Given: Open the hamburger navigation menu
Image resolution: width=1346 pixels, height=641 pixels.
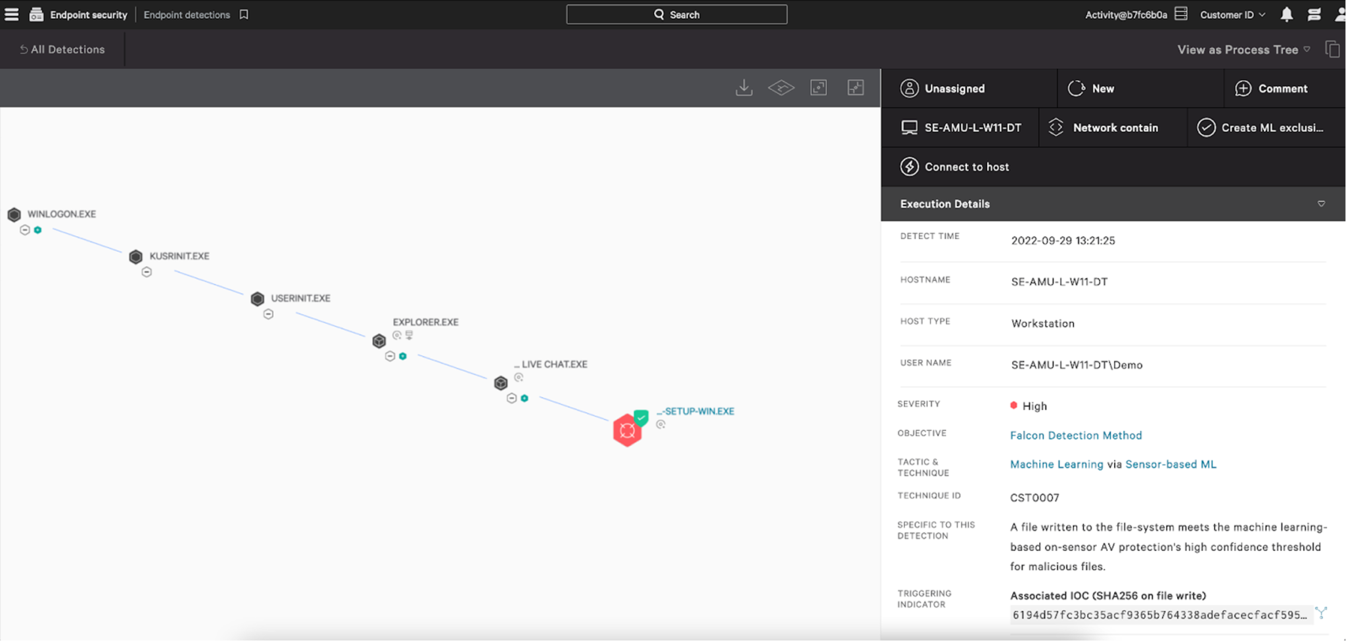Looking at the screenshot, I should click(x=11, y=14).
